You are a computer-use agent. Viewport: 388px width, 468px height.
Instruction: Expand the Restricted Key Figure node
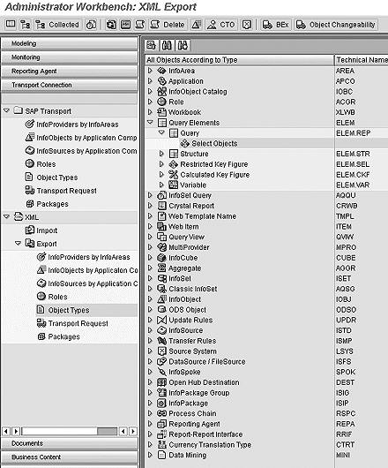click(162, 164)
